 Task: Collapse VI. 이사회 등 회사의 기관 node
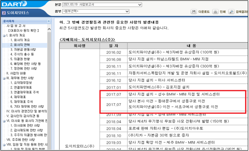click(x=4, y=121)
